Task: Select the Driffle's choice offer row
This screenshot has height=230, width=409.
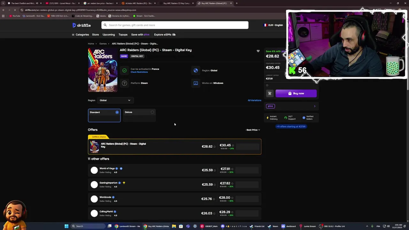Action: [174, 147]
